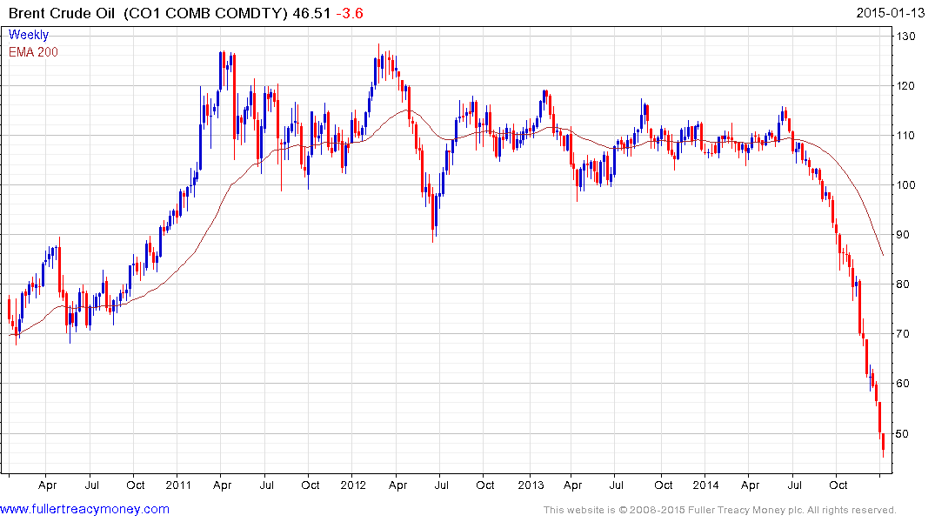This screenshot has width=935, height=522.
Task: Click the 'Weekly' interval label
Action: 29,35
